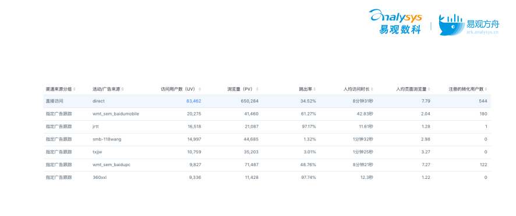
Task: Click the 1.22 pages-per-user value
Action: tap(426, 177)
